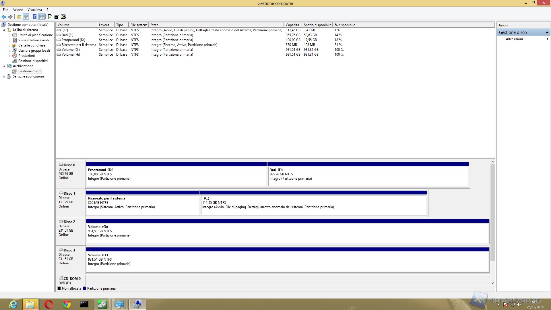Open the Azione menu
The height and width of the screenshot is (310, 551).
coord(18,10)
